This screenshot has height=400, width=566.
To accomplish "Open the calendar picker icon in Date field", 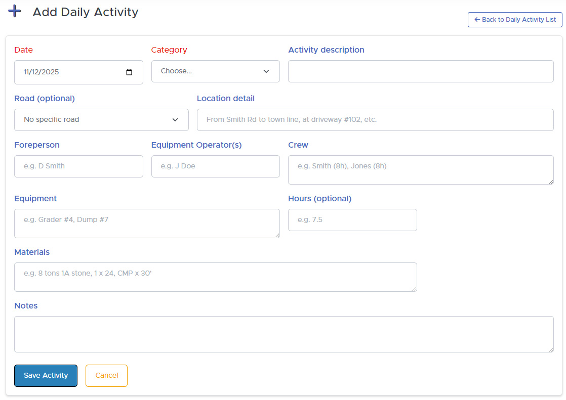I will [129, 72].
